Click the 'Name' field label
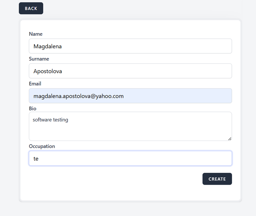Viewport: 256px width, 216px height. (36, 34)
